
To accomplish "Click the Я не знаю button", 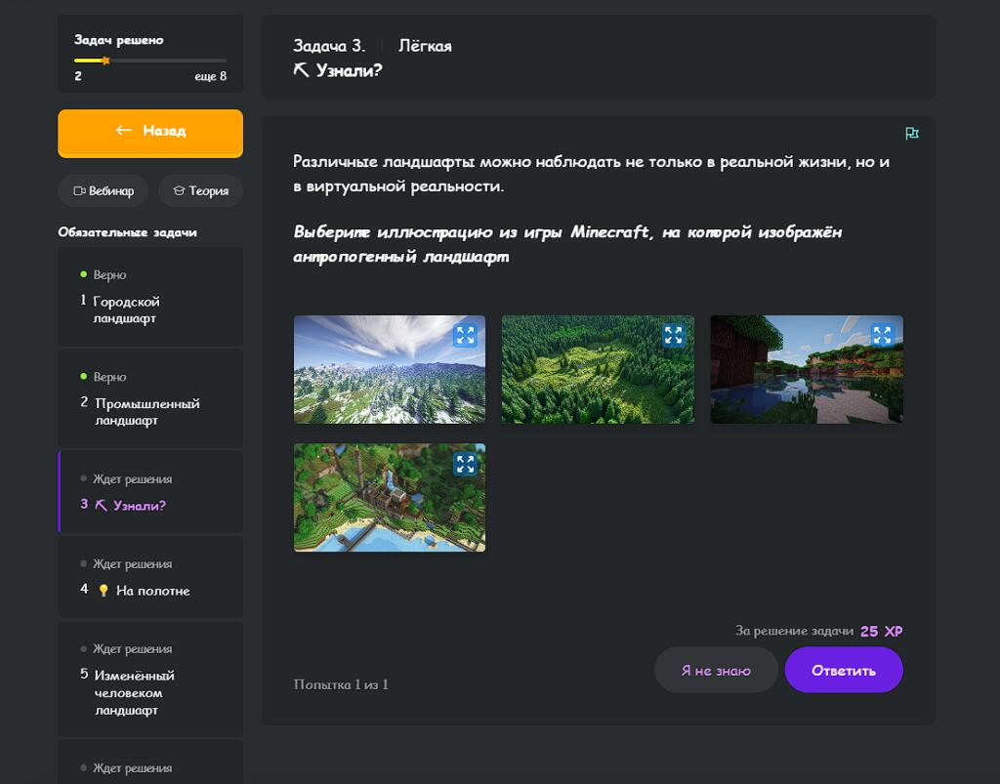I will [x=716, y=670].
